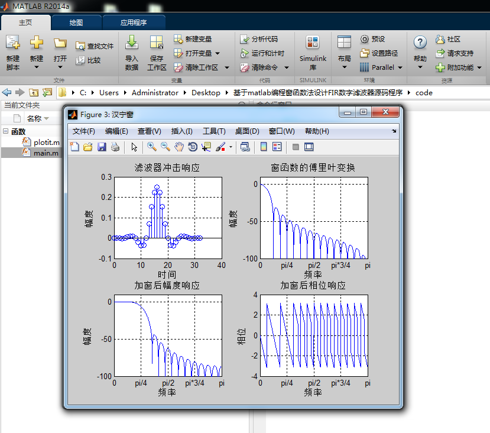Go up one folder level

coord(34,92)
